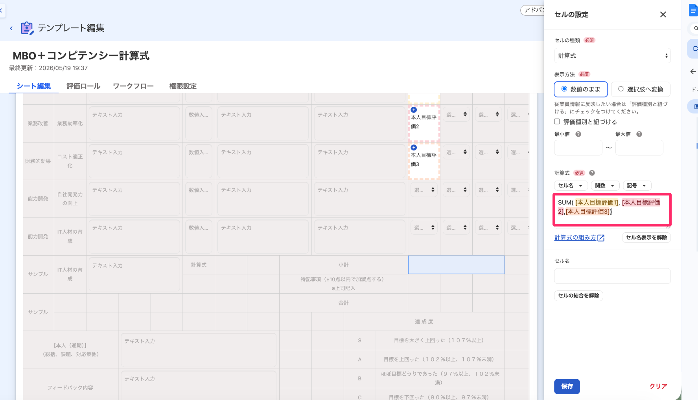Open help icon next to 最大値
The width and height of the screenshot is (698, 400).
pos(639,134)
